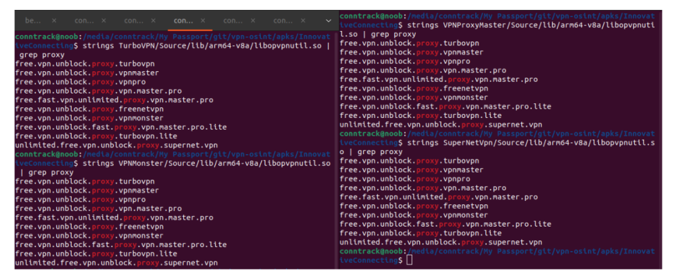The height and width of the screenshot is (278, 675).
Task: Switch to the second terminal tab
Action: point(83,20)
